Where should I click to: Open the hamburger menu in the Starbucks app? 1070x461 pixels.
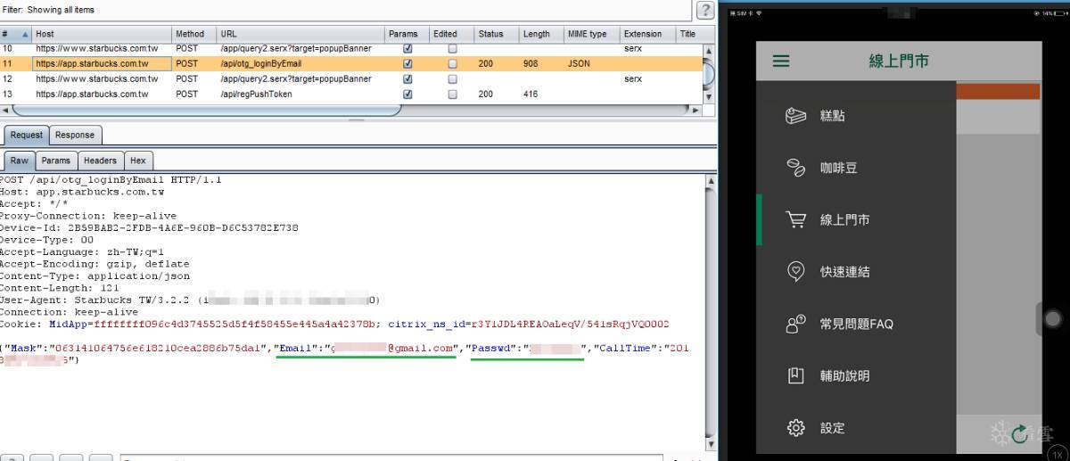[781, 62]
